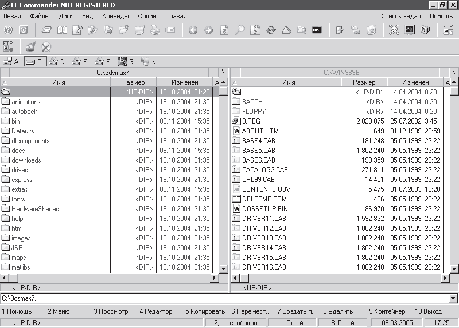The image size is (459, 328).
Task: Open the Опции menu
Action: tap(147, 16)
